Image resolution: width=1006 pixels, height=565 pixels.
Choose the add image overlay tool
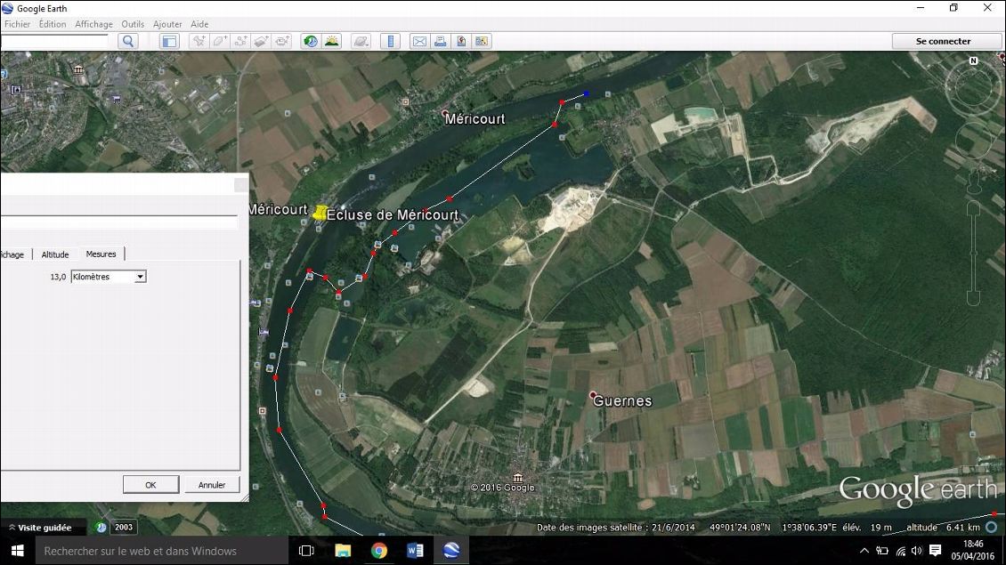pyautogui.click(x=261, y=41)
